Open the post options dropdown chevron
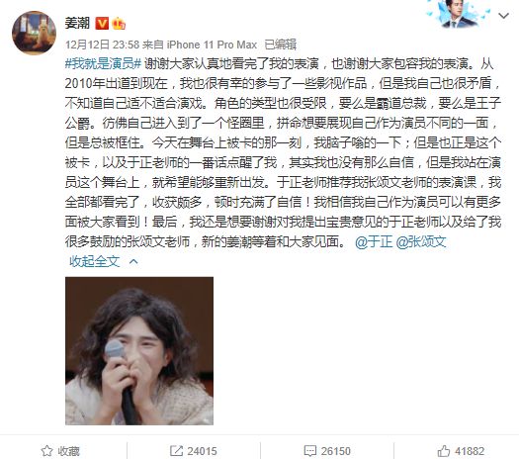Screen dimensions: 519x459 (503, 15)
